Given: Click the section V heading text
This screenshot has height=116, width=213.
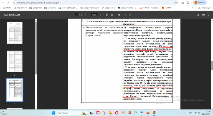Looking at the screenshot, I should tap(129, 23).
